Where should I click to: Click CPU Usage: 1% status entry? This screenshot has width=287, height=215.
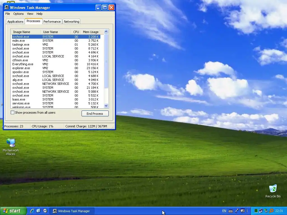[43, 126]
